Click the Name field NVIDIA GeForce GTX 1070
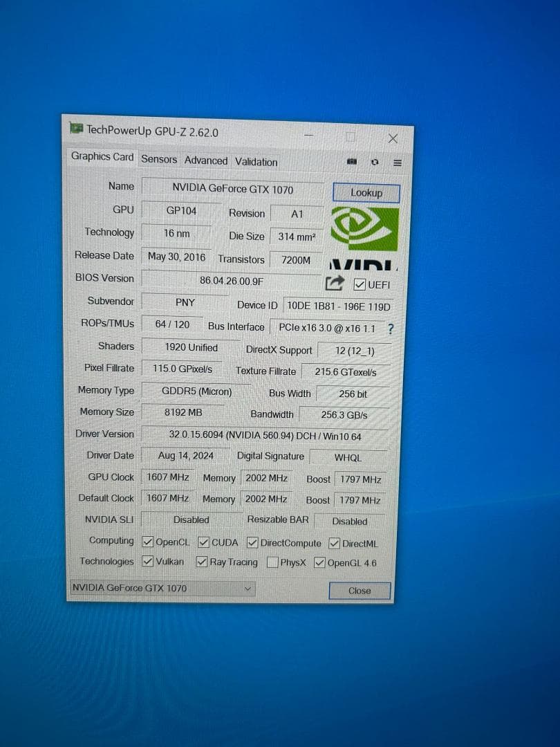 click(x=233, y=189)
